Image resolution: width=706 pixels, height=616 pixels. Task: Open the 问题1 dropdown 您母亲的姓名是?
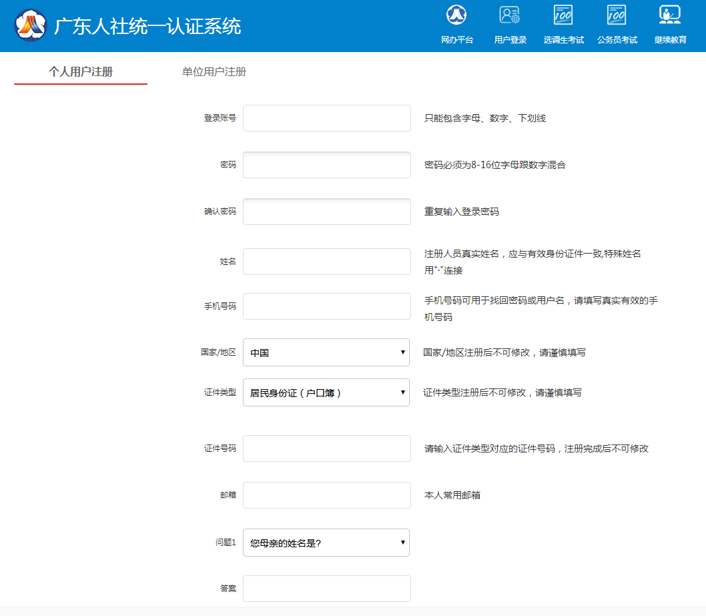(x=326, y=543)
